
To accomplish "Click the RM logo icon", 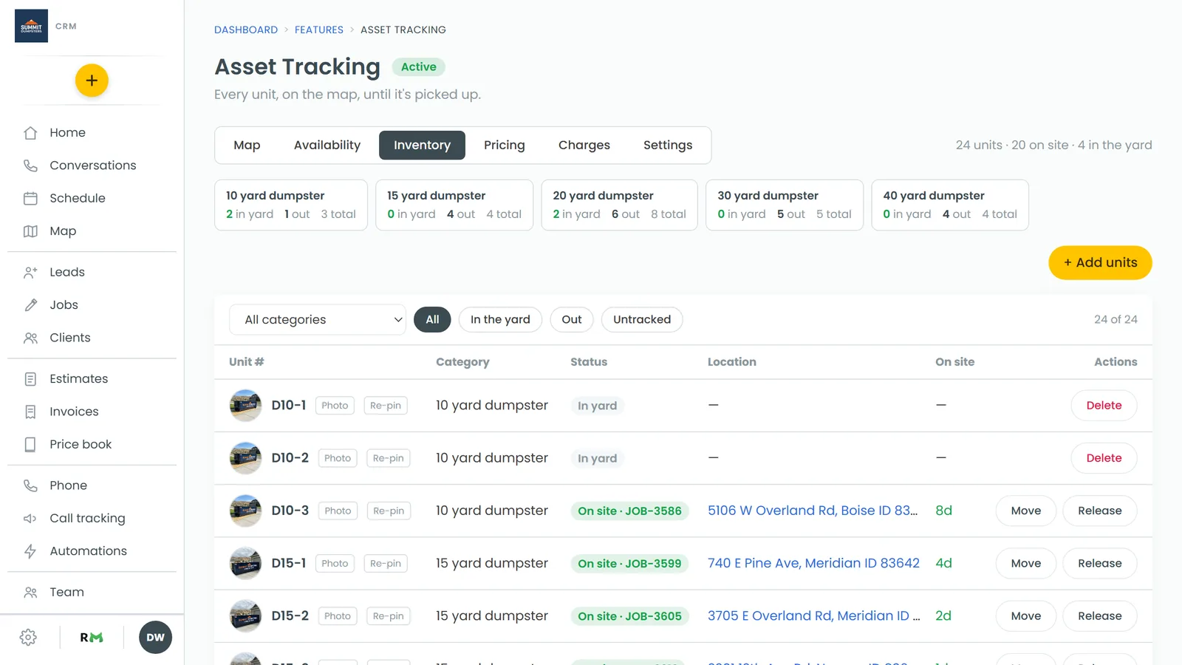I will 92,638.
